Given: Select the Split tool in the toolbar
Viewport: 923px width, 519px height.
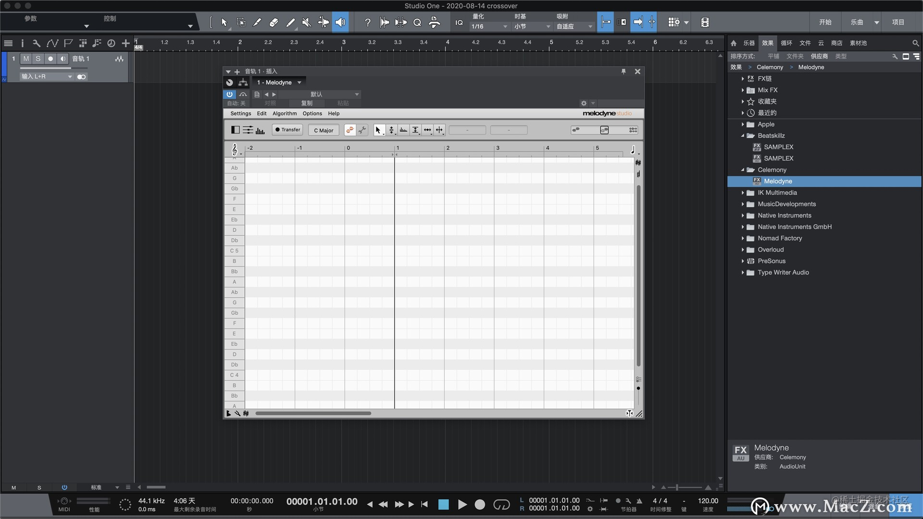Looking at the screenshot, I should [257, 22].
